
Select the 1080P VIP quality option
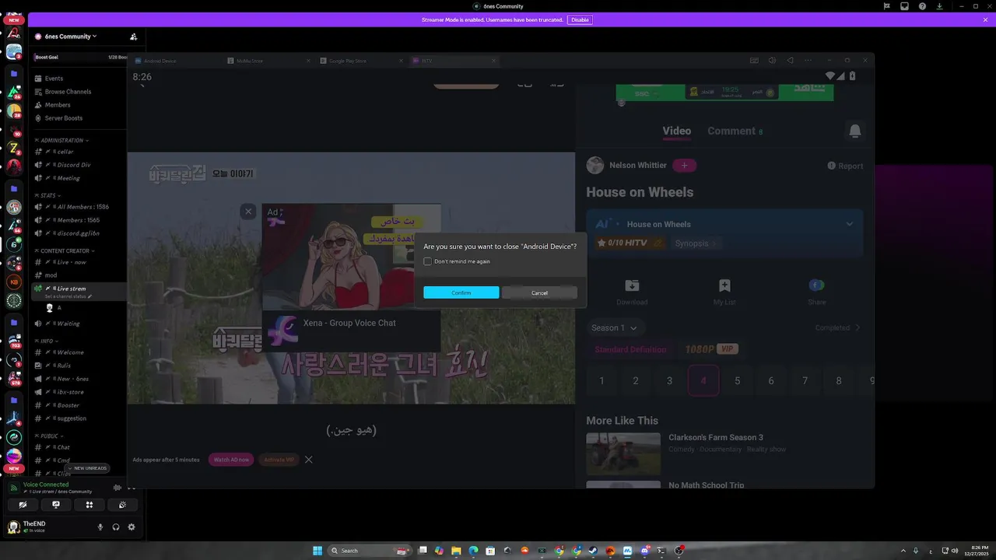(711, 349)
